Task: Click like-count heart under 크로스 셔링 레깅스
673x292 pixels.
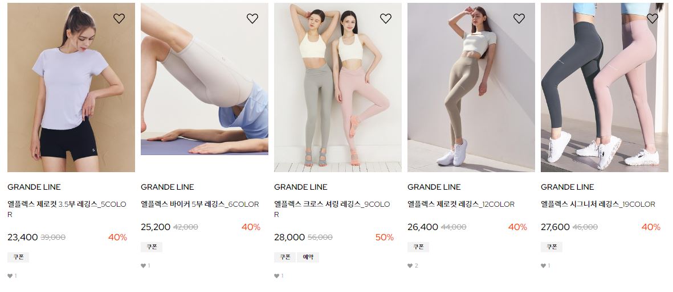Action: click(277, 276)
